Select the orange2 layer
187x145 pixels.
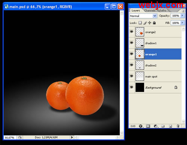click(x=155, y=32)
